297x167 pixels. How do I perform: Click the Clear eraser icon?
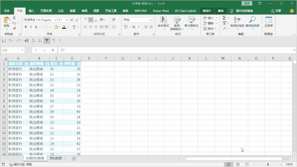[224, 28]
